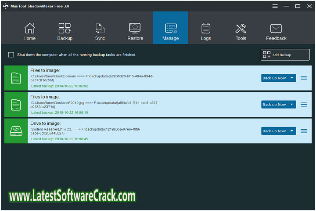Viewport: 316px width, 211px height.
Task: Switch to the Sync tab
Action: tap(100, 32)
